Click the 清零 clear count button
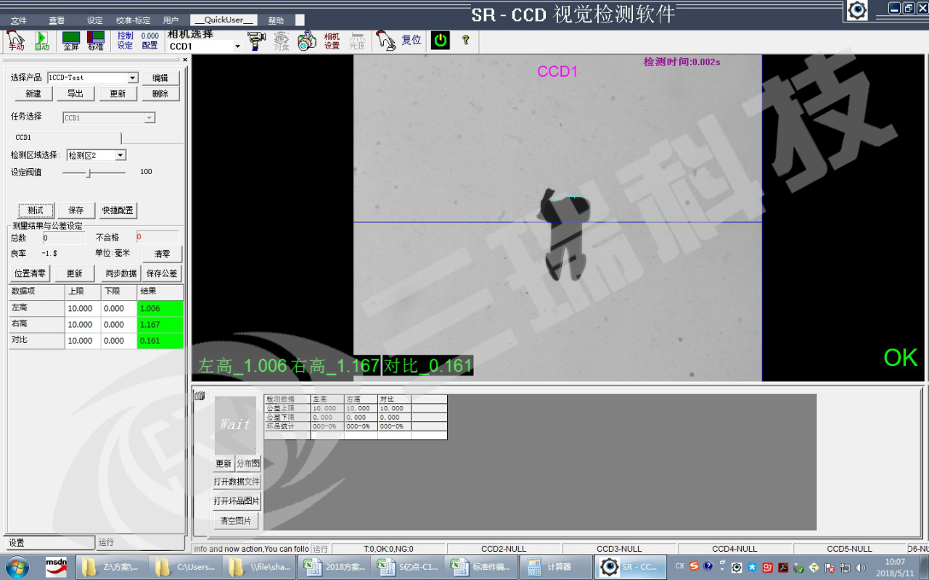 (x=162, y=254)
